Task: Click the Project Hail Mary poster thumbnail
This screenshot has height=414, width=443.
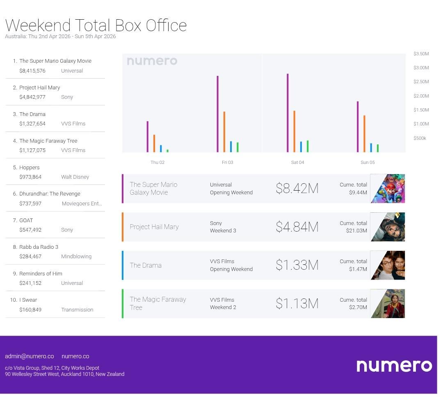Action: 388,227
